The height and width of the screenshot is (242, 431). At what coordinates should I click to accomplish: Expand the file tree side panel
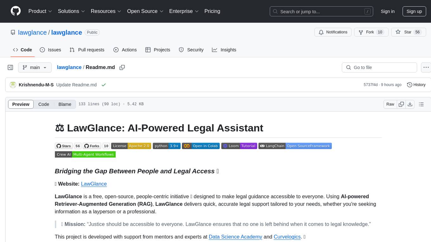10,67
